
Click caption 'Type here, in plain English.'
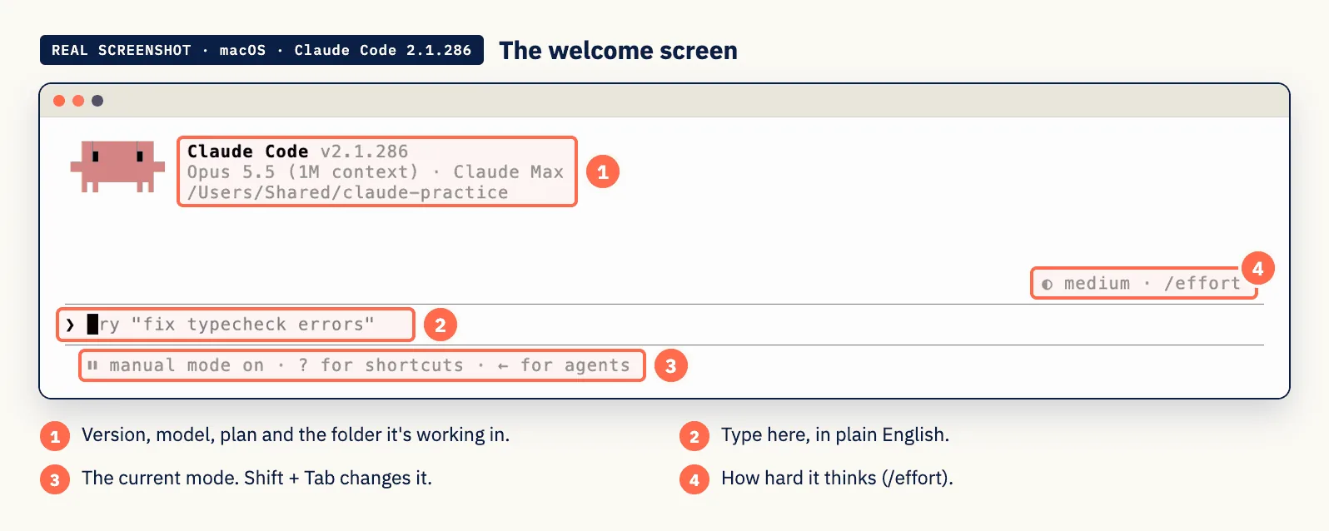coord(835,435)
